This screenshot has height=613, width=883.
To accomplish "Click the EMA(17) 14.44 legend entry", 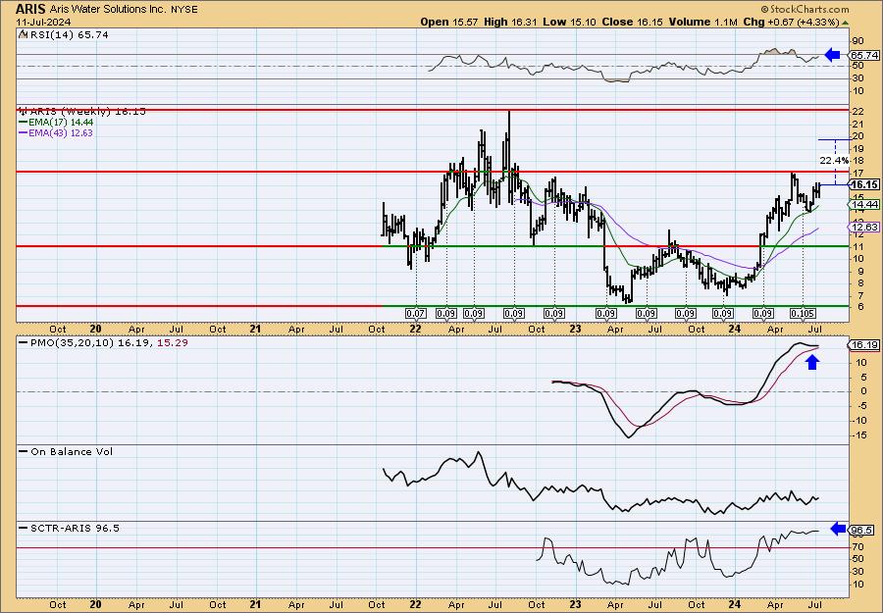I will (56, 123).
